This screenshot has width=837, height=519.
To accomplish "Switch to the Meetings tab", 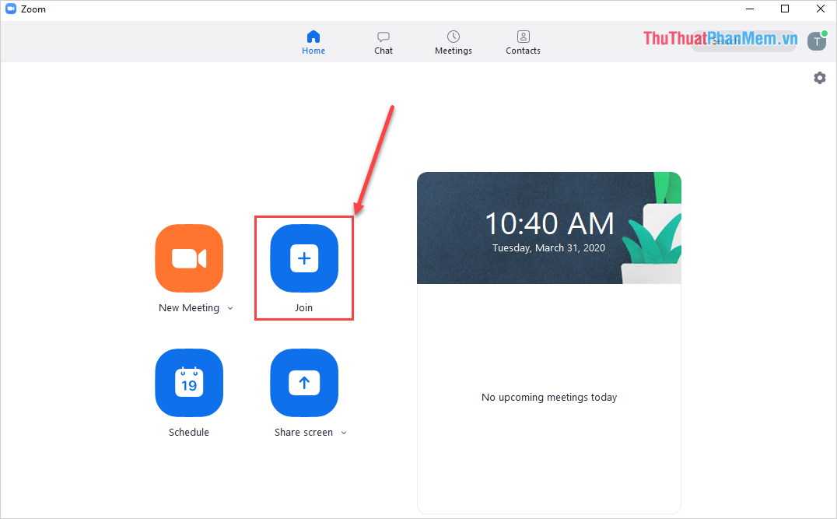I will tap(453, 42).
